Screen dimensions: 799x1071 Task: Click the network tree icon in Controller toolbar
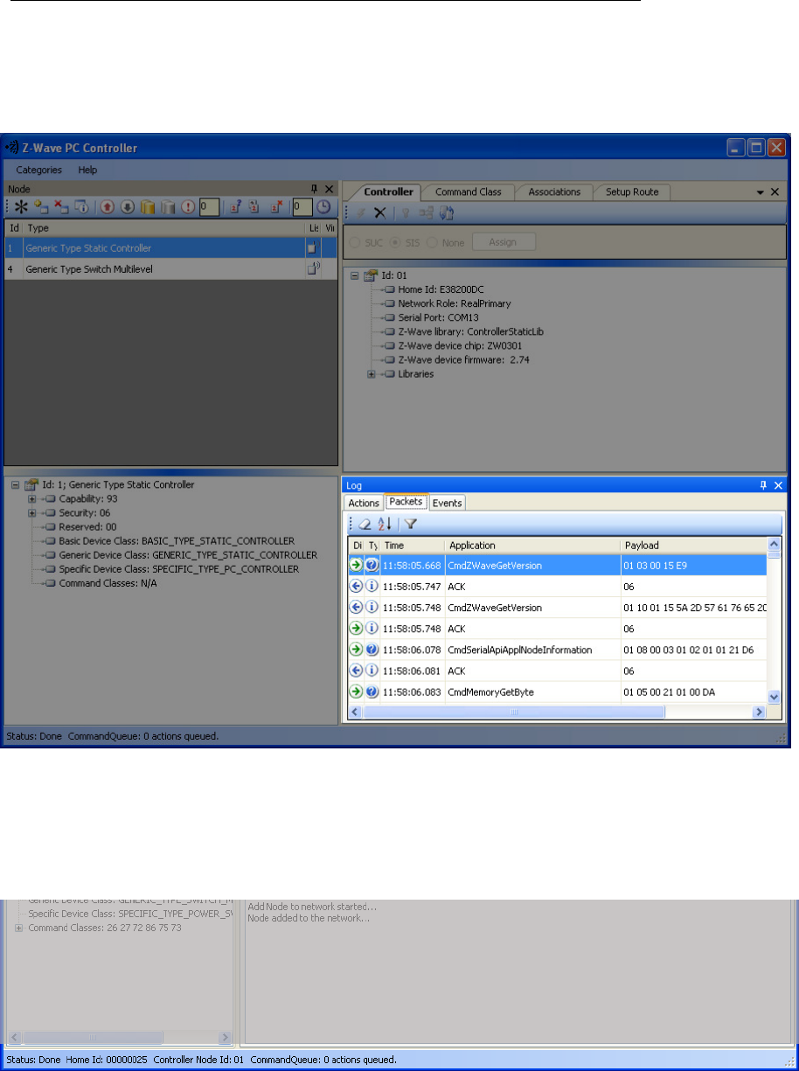tap(426, 212)
